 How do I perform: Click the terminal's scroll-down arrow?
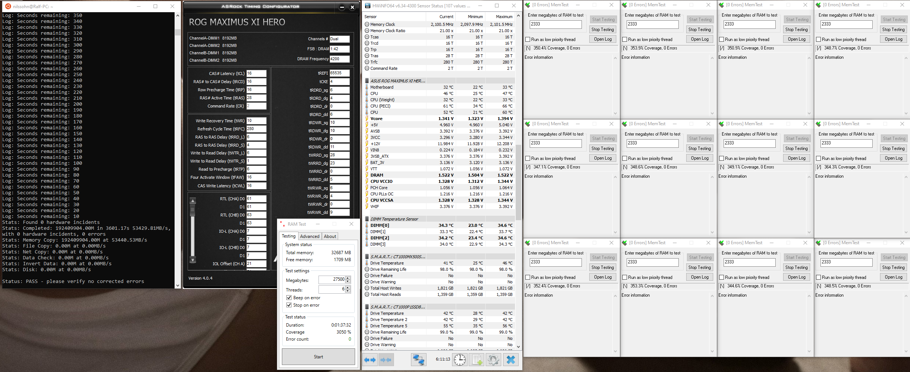(x=178, y=285)
